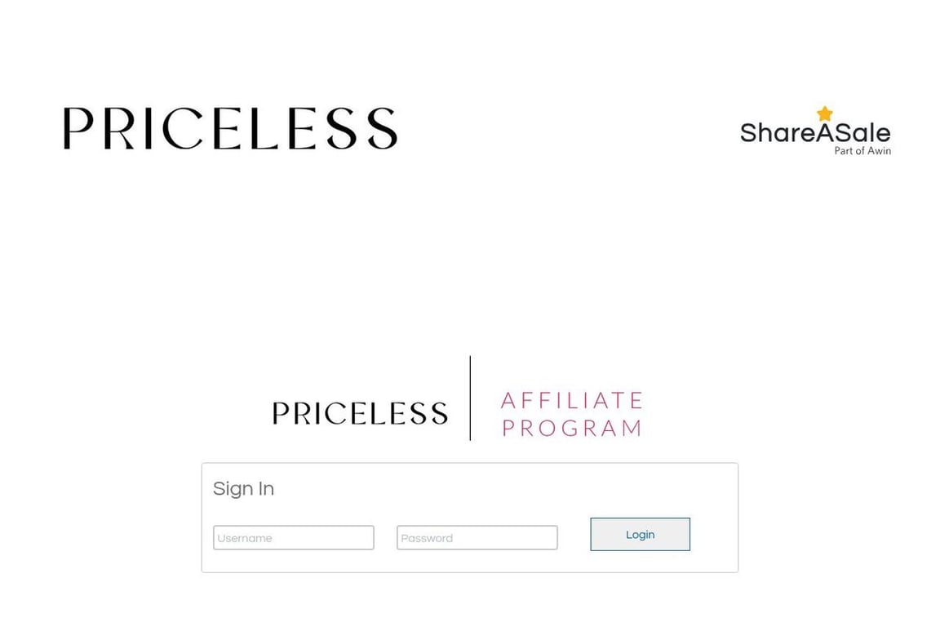Viewport: 940px width, 627px height.
Task: Click the vertical divider beside PRICELESS
Action: (470, 398)
